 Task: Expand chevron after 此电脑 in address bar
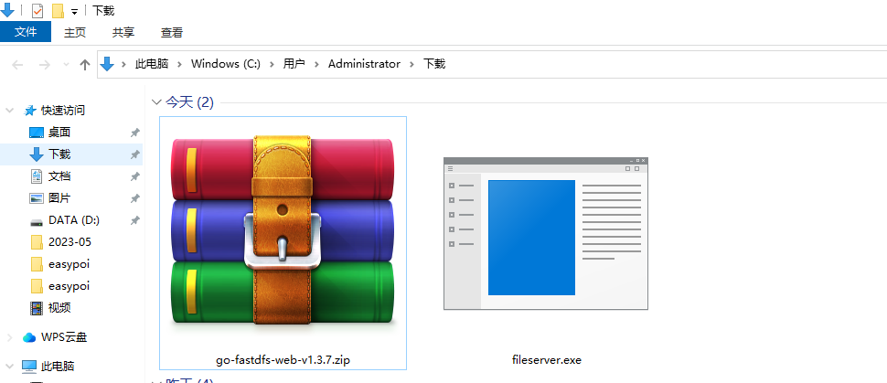click(x=180, y=64)
